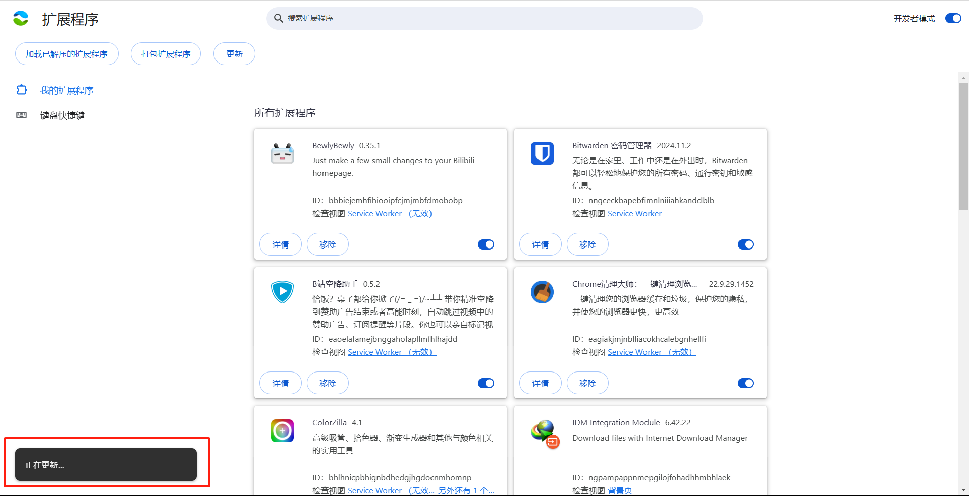Click the 更新 button
Screen dimensions: 969x496
coord(234,53)
